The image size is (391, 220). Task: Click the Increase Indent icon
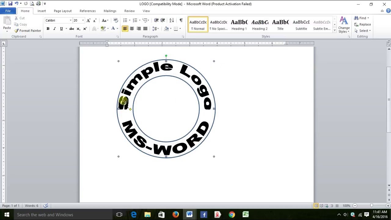pyautogui.click(x=163, y=20)
